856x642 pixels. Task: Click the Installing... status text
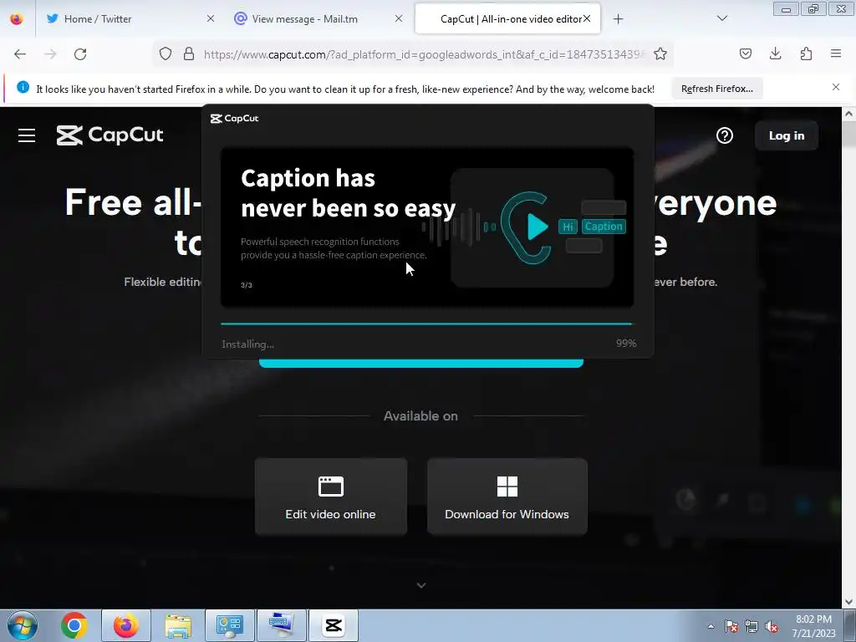pyautogui.click(x=247, y=344)
